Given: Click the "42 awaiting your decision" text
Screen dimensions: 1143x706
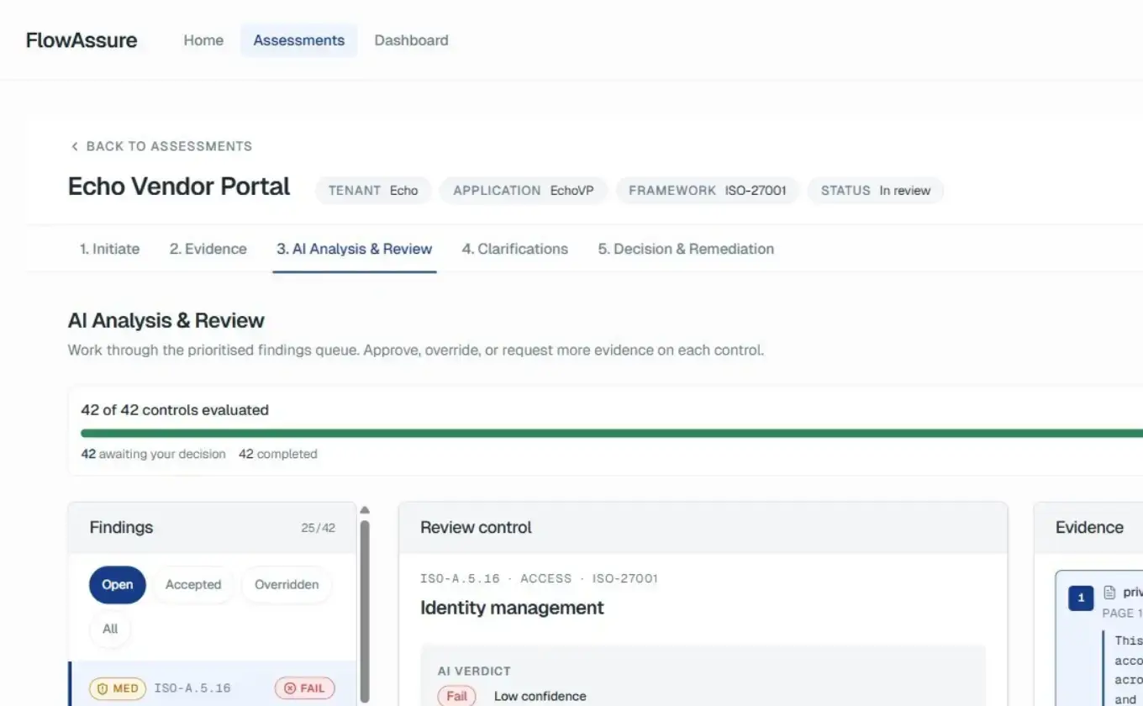Looking at the screenshot, I should 153,454.
